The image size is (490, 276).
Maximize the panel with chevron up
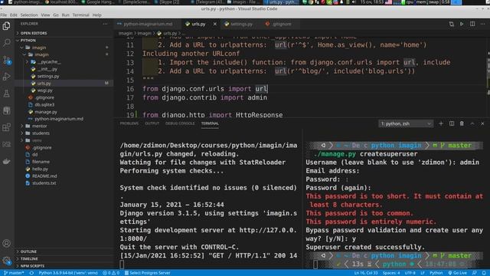pyautogui.click(x=472, y=123)
